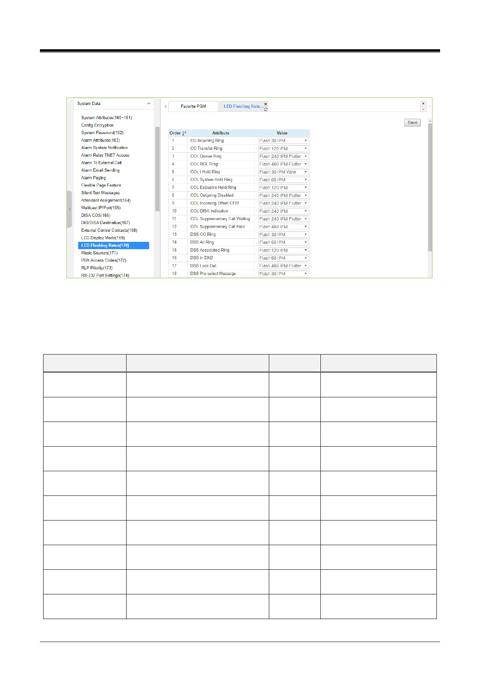The height and width of the screenshot is (680, 480).
Task: Open LCD Display Mode(169)
Action: (103, 238)
